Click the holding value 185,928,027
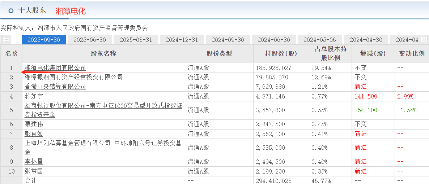Image resolution: width=429 pixels, height=184 pixels. click(273, 68)
